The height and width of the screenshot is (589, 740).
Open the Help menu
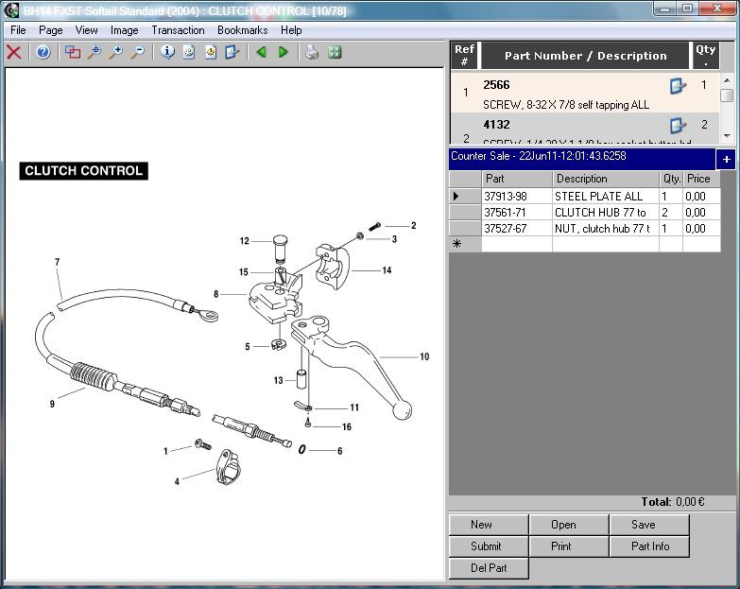click(x=291, y=30)
